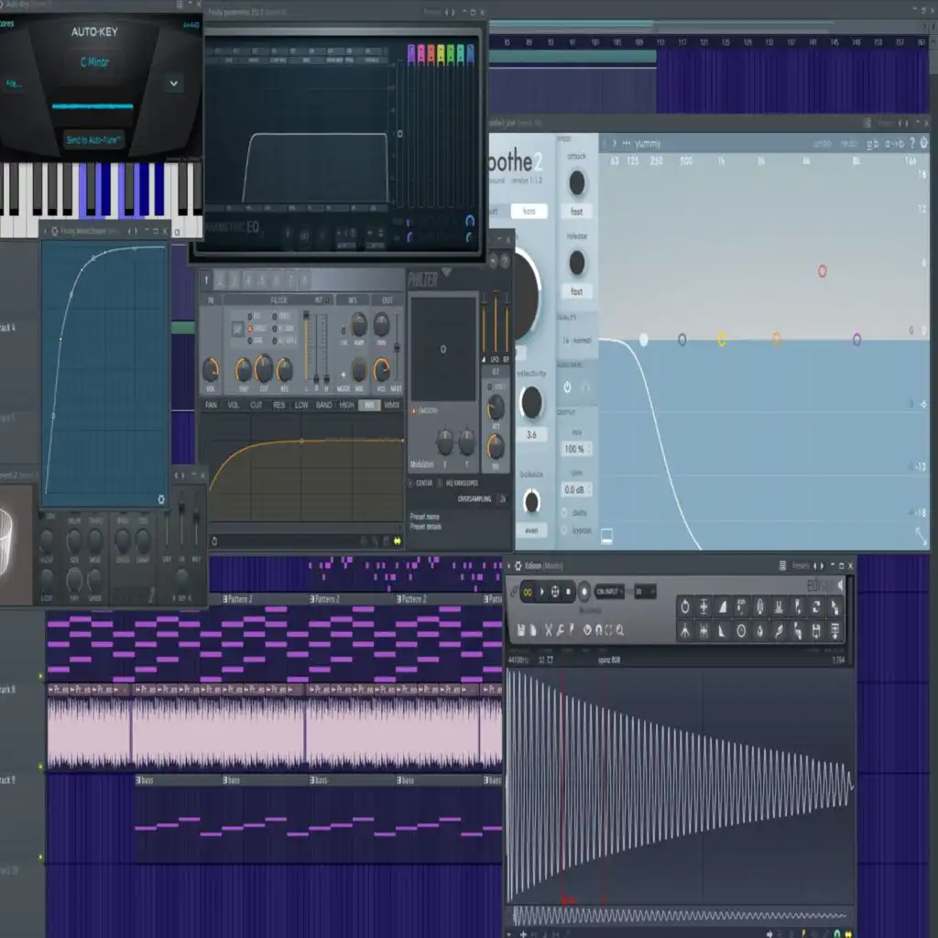Click Soothe2 trim 0.0 dB field
The image size is (938, 938).
click(576, 490)
